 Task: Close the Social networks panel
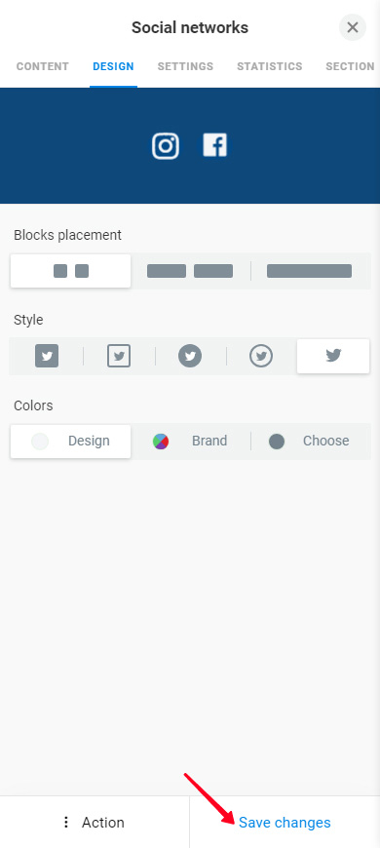(x=353, y=27)
